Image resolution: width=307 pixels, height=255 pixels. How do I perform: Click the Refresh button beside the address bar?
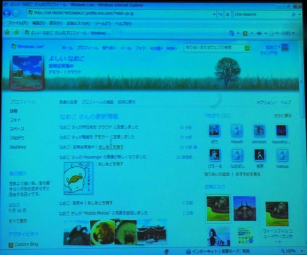coord(221,14)
